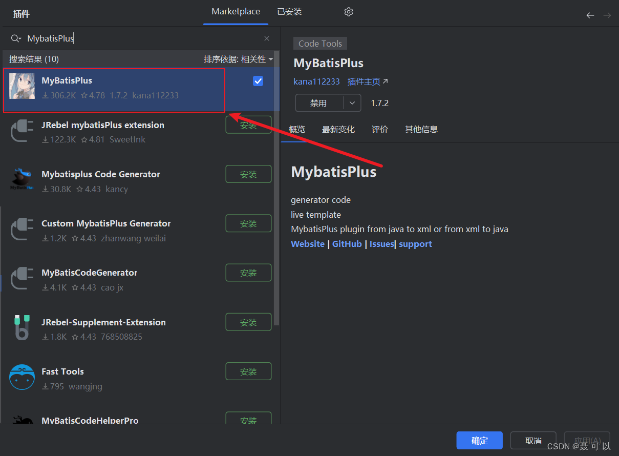Open the plugin settings gear icon
The height and width of the screenshot is (456, 619).
349,12
